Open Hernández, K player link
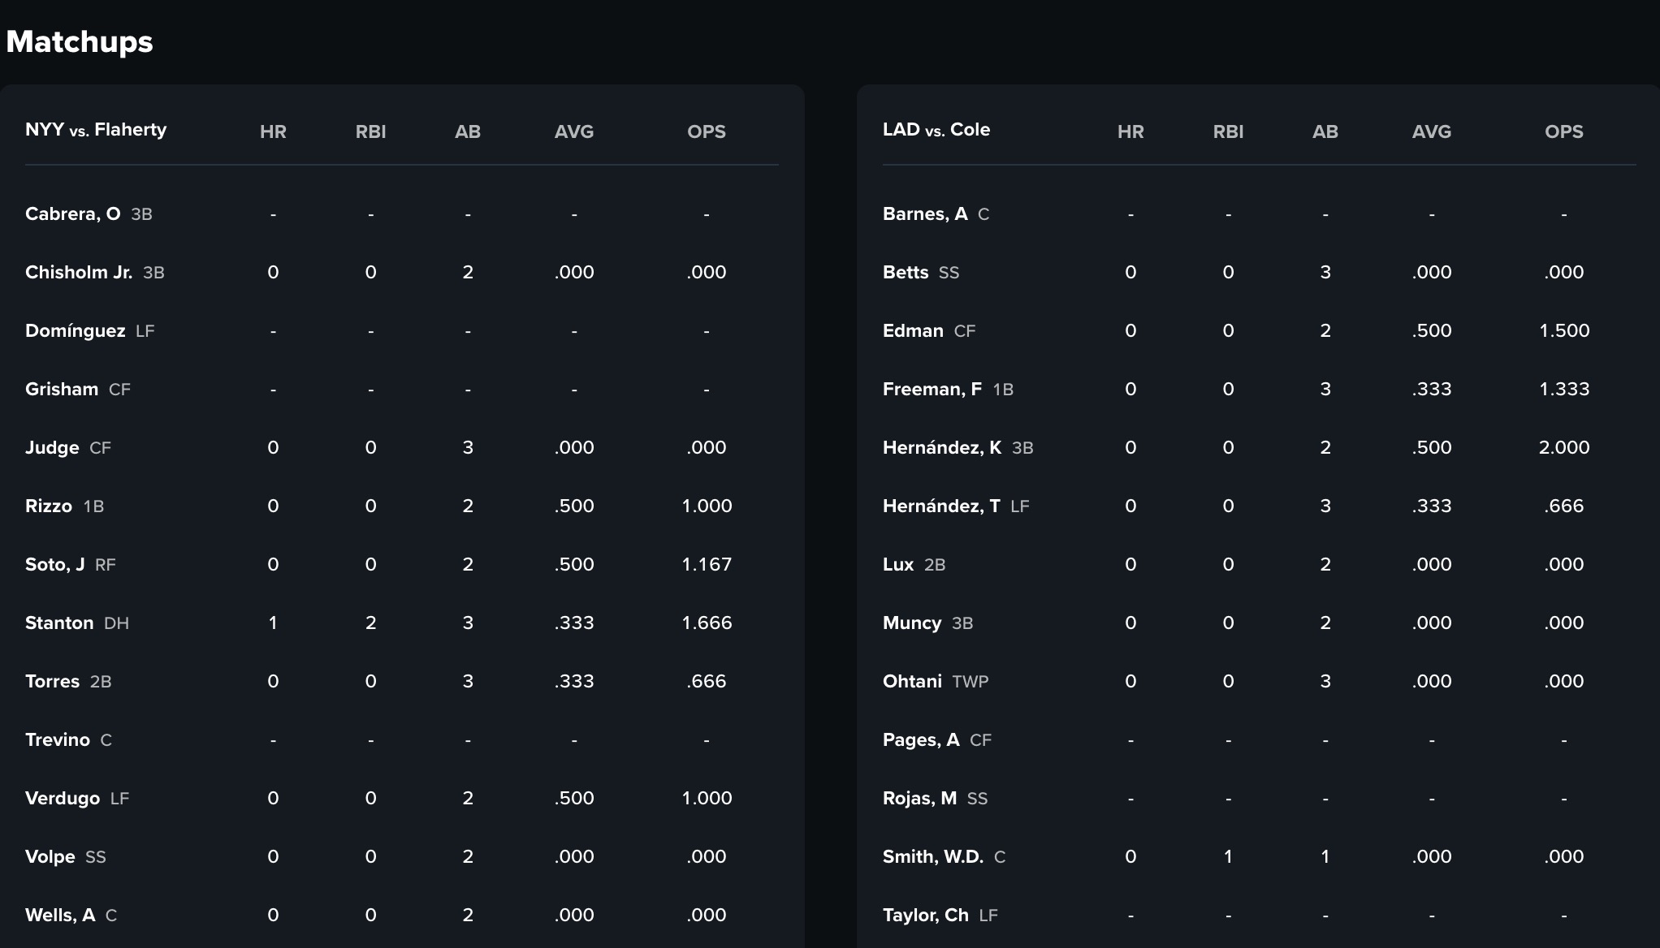The height and width of the screenshot is (948, 1660). tap(942, 447)
